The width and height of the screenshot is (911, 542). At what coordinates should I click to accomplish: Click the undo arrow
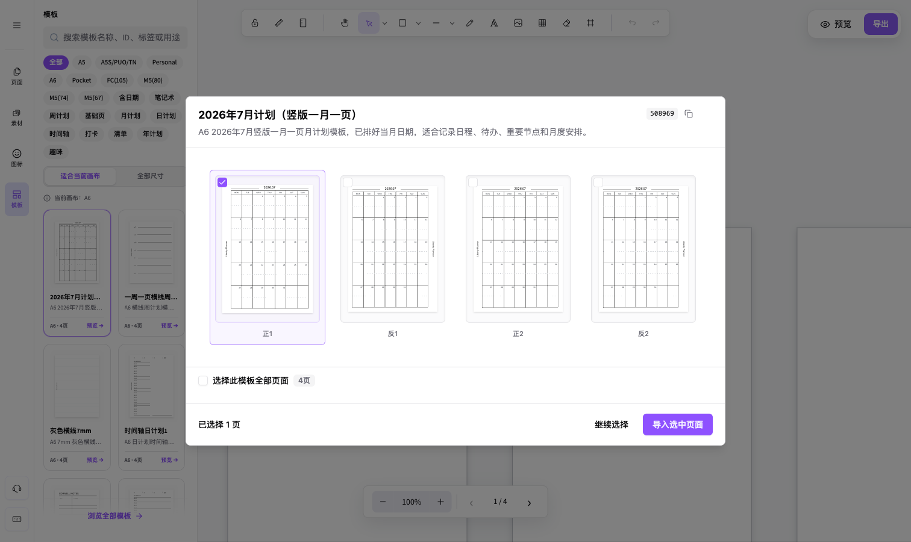tap(632, 23)
